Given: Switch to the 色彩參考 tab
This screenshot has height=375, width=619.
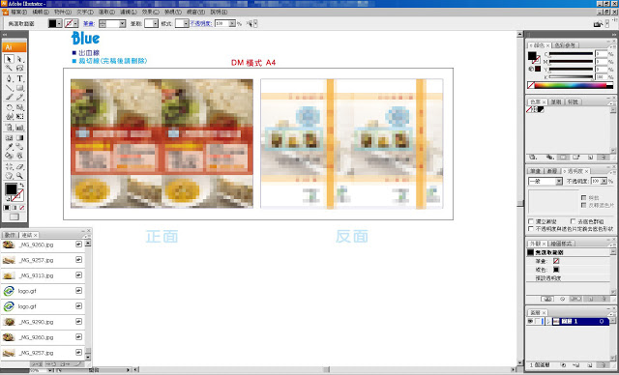Looking at the screenshot, I should 565,45.
